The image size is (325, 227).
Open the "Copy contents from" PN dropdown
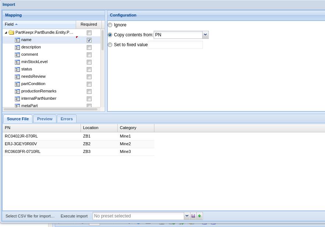tap(205, 34)
